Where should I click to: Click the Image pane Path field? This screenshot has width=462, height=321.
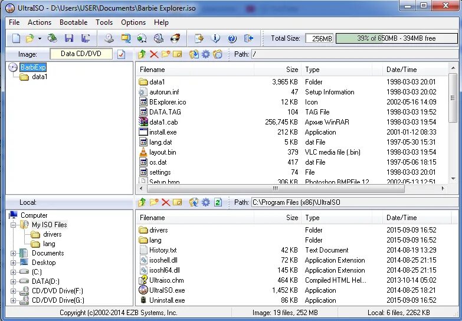tap(354, 54)
